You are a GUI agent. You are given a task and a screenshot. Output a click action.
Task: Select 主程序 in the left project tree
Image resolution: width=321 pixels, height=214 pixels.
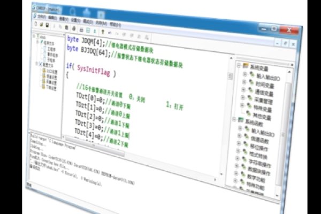(51, 49)
